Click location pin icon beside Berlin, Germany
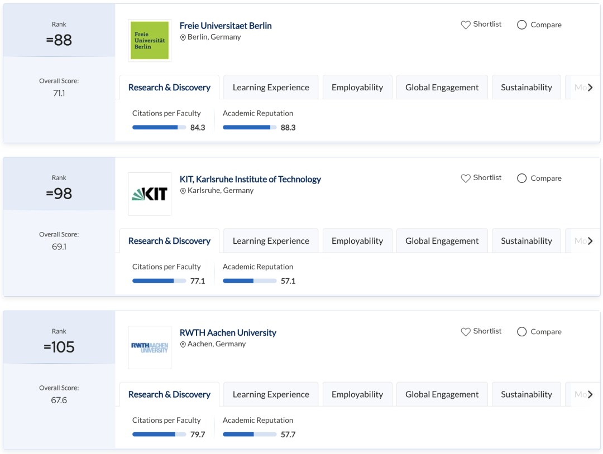Image resolution: width=603 pixels, height=454 pixels. point(183,37)
